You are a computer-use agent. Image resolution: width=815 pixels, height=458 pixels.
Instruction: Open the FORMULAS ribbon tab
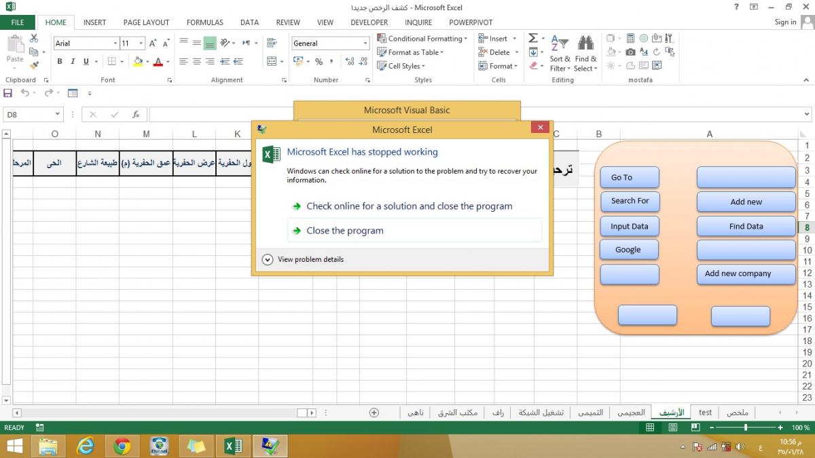(x=204, y=22)
